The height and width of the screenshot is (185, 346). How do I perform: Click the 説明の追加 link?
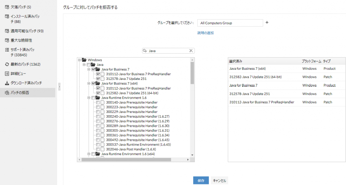pos(205,33)
